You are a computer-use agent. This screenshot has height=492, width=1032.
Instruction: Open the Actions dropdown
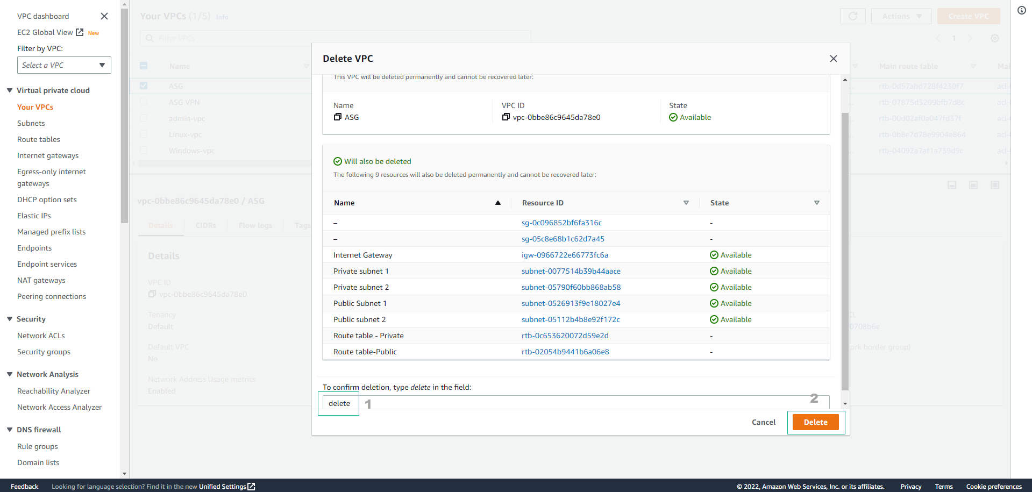(x=902, y=16)
